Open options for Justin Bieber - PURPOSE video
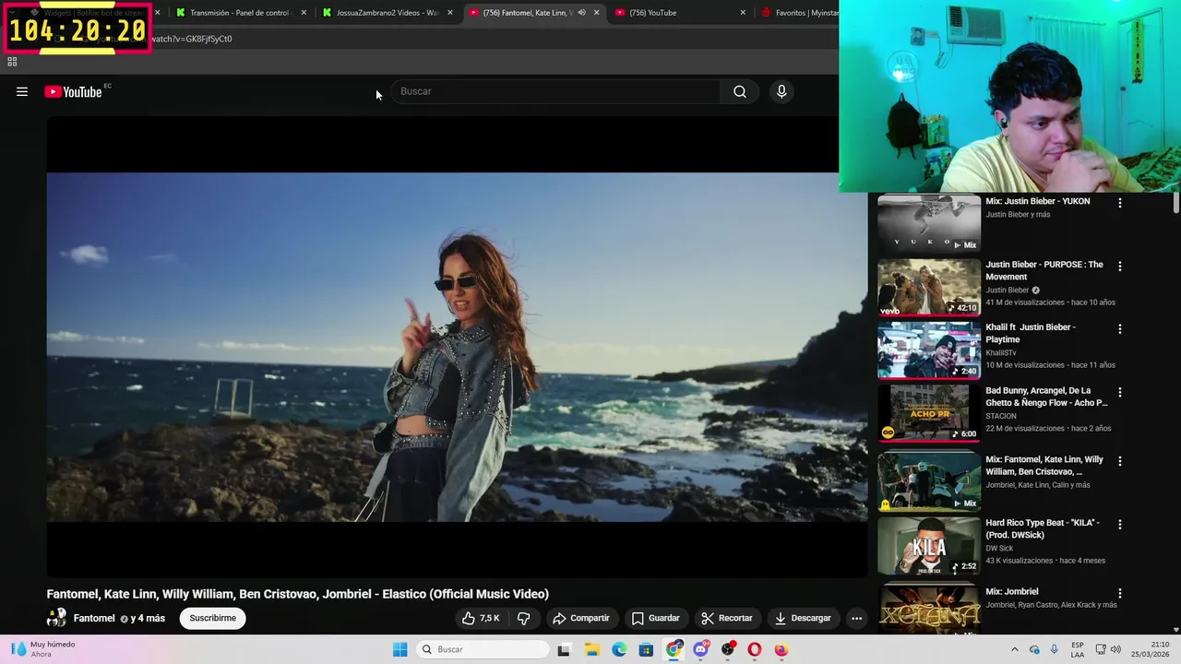 tap(1120, 266)
